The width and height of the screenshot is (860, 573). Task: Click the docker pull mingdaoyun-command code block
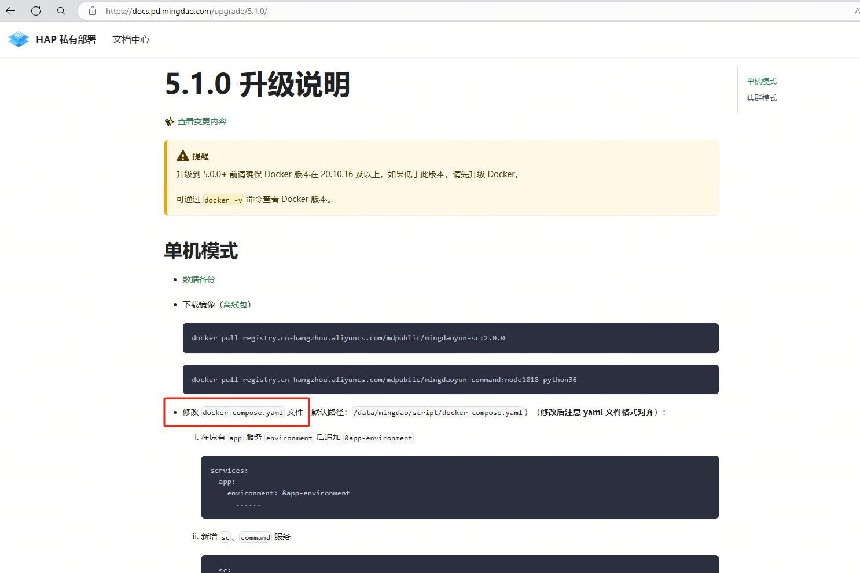pos(451,380)
